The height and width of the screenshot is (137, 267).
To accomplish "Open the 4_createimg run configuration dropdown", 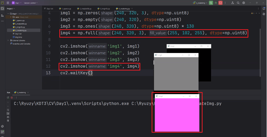I will (200, 3).
